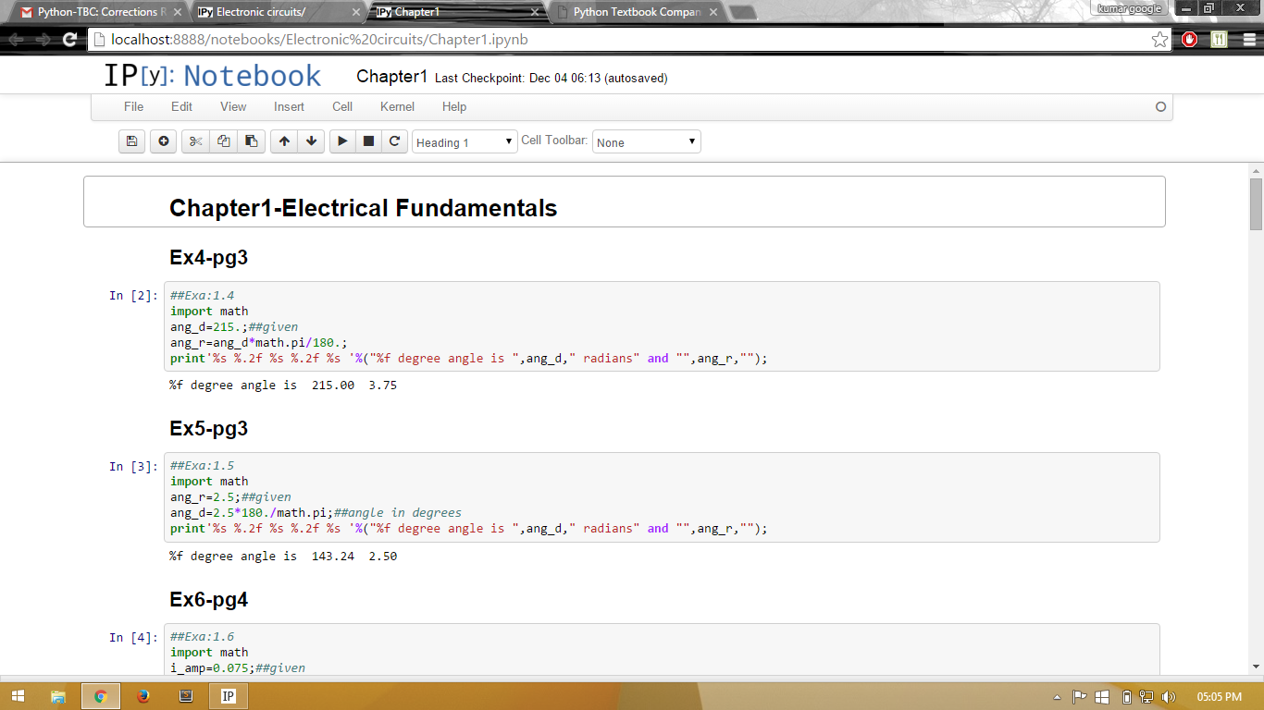Screen dimensions: 1264x710
Task: Copy the selected cell icon
Action: (x=223, y=141)
